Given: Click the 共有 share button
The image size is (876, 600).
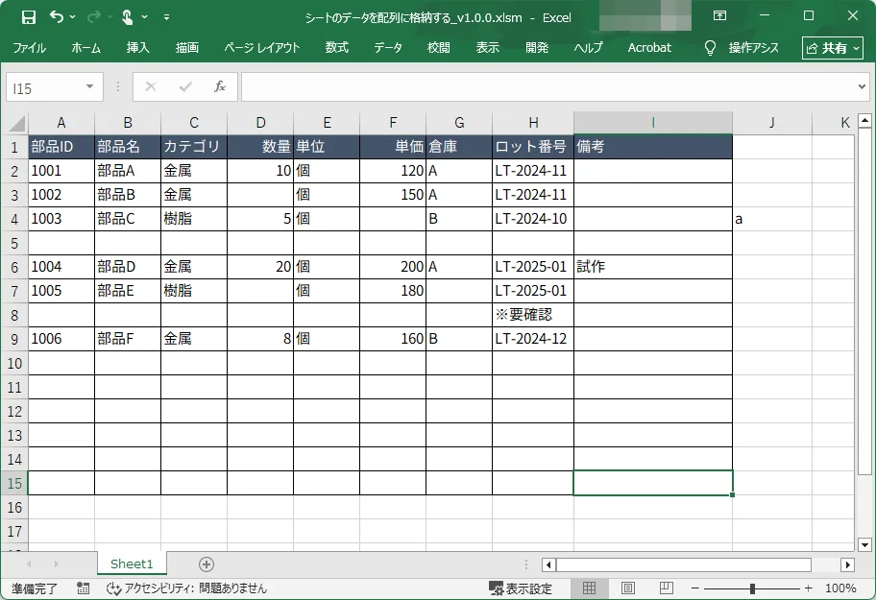Looking at the screenshot, I should coord(832,47).
